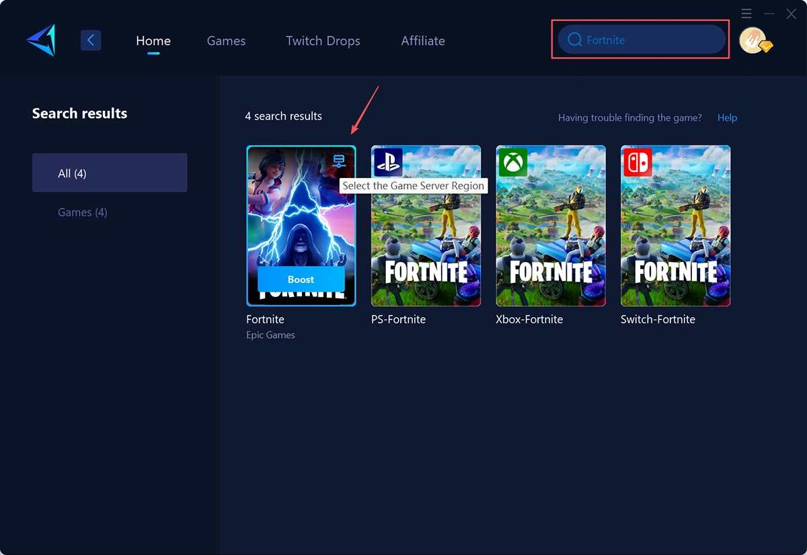This screenshot has width=807, height=555.
Task: Open the Help link
Action: pyautogui.click(x=727, y=118)
